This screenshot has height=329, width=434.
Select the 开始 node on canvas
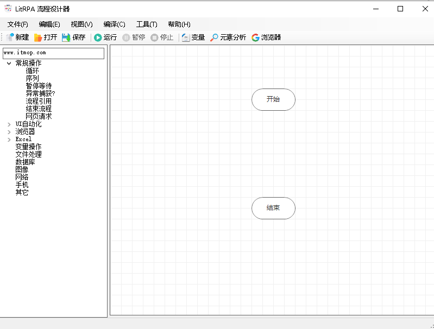(273, 100)
